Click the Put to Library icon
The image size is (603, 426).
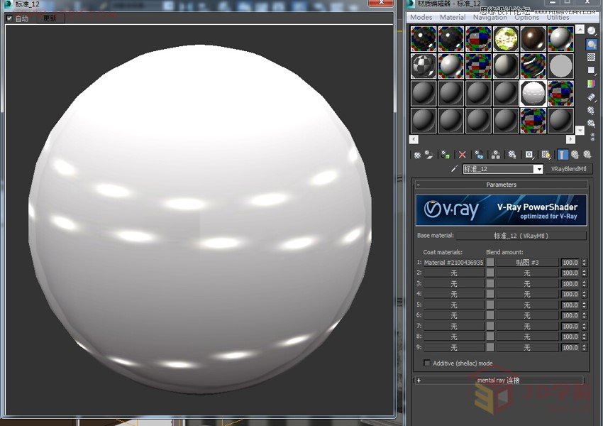point(512,154)
